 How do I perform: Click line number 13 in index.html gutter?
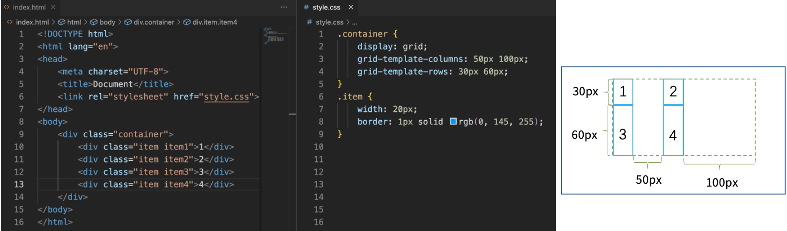click(x=19, y=184)
